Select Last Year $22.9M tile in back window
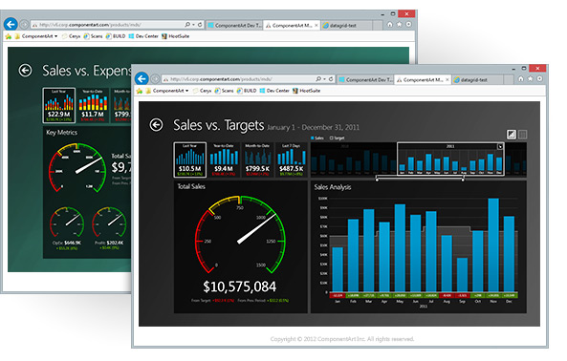The height and width of the screenshot is (361, 567). click(59, 105)
